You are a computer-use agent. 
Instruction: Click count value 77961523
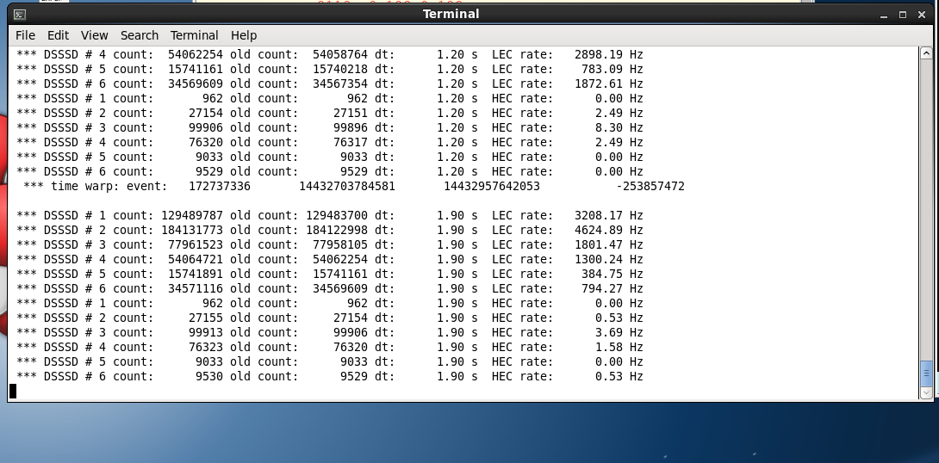196,244
